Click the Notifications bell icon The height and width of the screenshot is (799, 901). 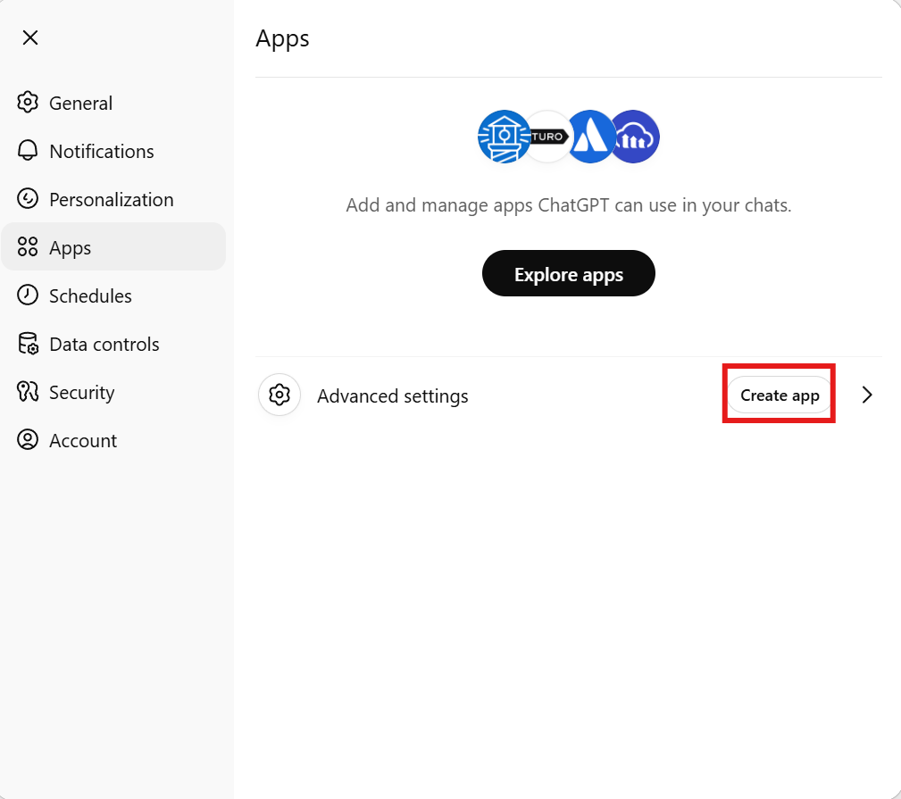tap(28, 151)
